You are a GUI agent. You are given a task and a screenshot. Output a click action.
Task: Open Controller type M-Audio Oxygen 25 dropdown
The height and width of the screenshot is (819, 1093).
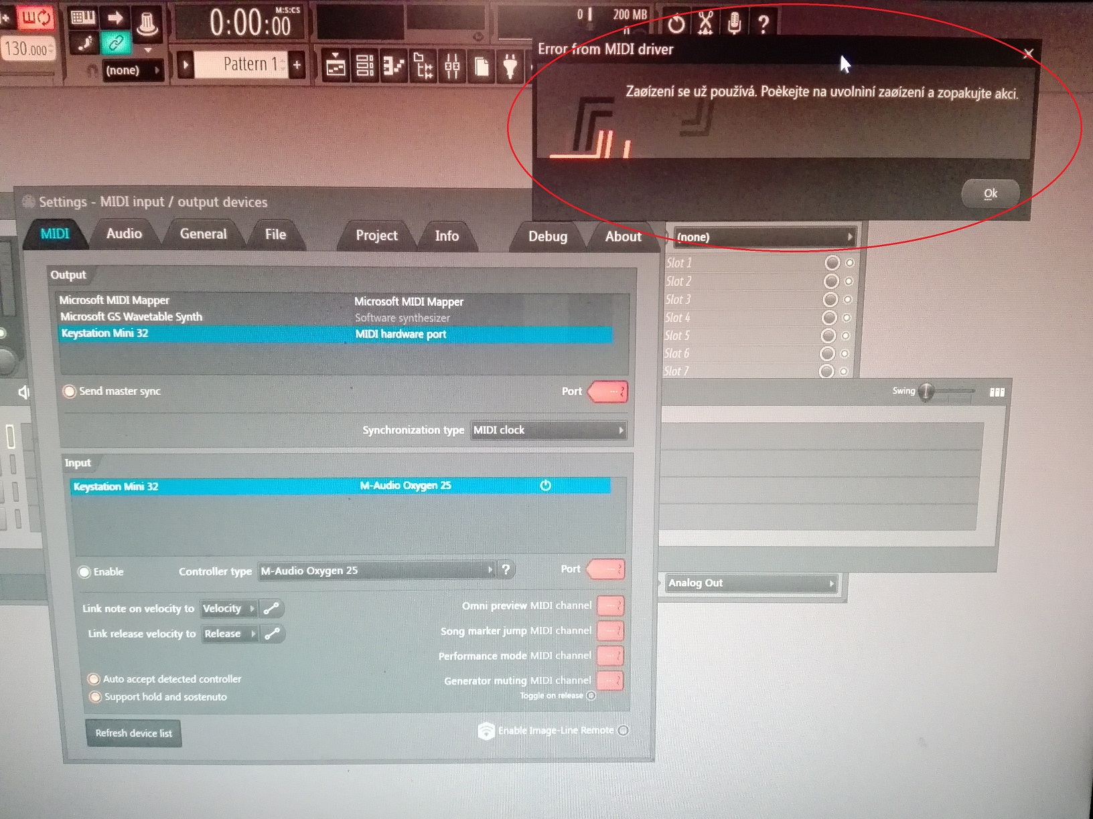378,571
